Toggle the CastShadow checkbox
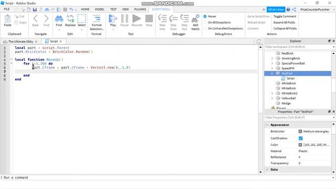 [301, 138]
